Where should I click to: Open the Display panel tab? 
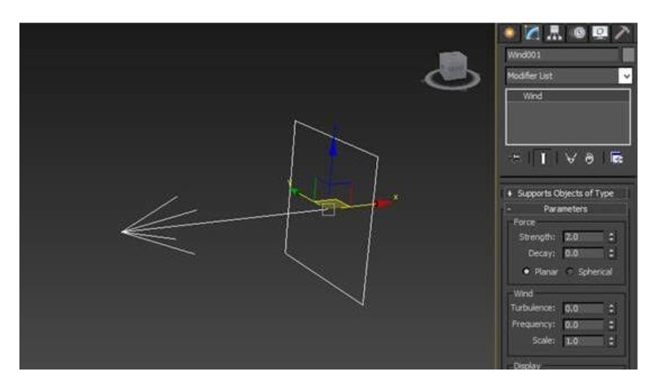coord(599,33)
